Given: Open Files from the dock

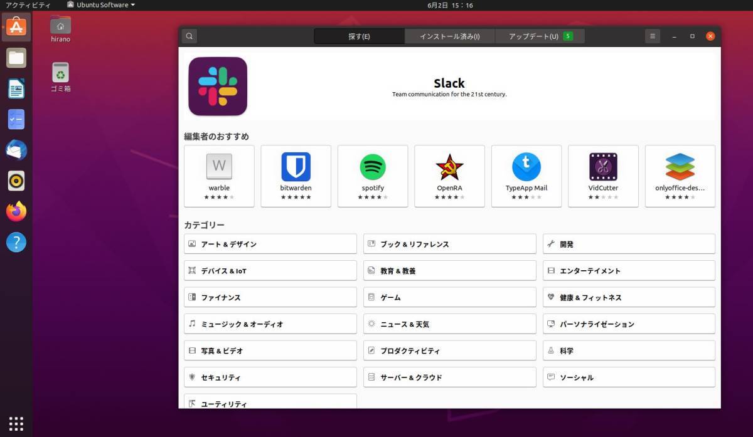Looking at the screenshot, I should pyautogui.click(x=16, y=58).
